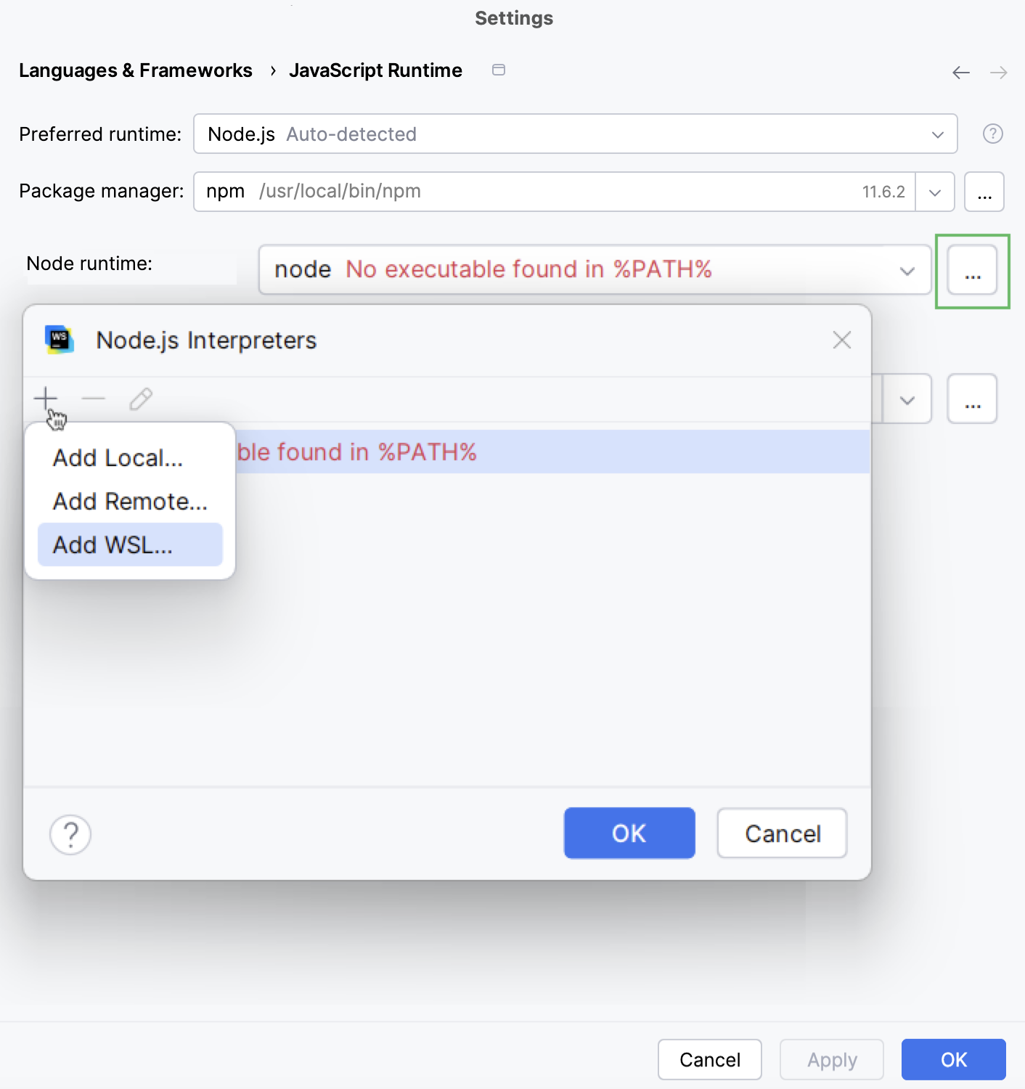Confirm interpreters dialog with OK
Screen dimensions: 1025x1089
coord(629,833)
